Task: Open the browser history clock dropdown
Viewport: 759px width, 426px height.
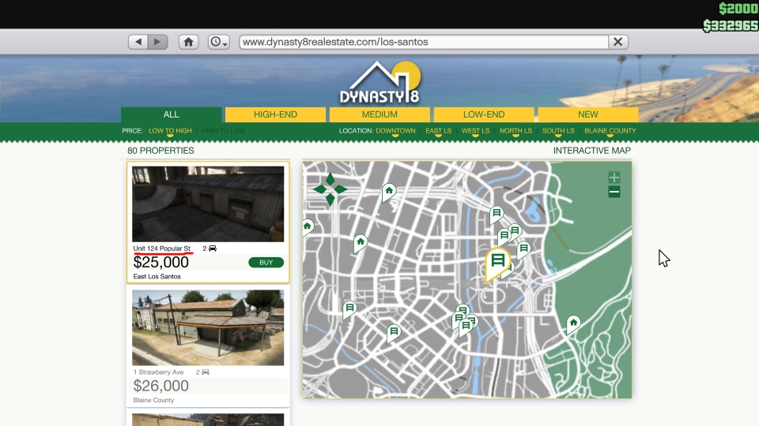Action: pyautogui.click(x=219, y=42)
